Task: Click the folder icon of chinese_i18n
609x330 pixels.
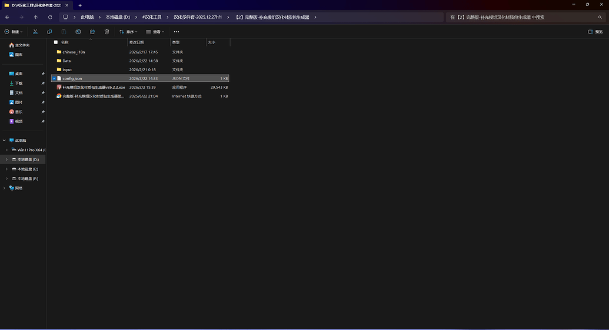Action: tap(59, 52)
